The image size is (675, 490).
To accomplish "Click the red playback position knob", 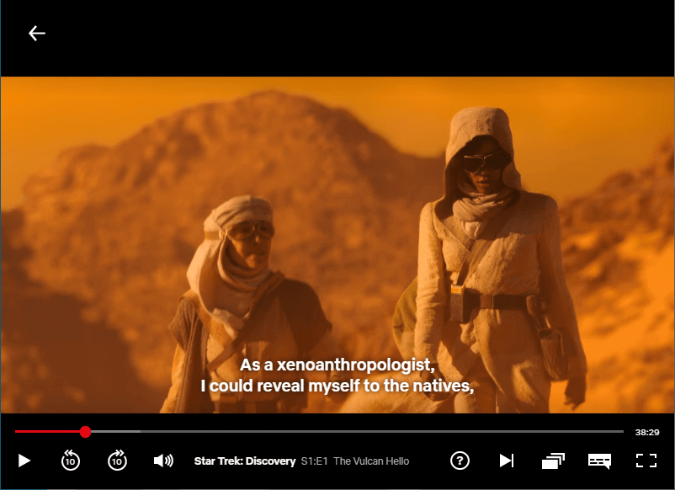I will point(85,432).
